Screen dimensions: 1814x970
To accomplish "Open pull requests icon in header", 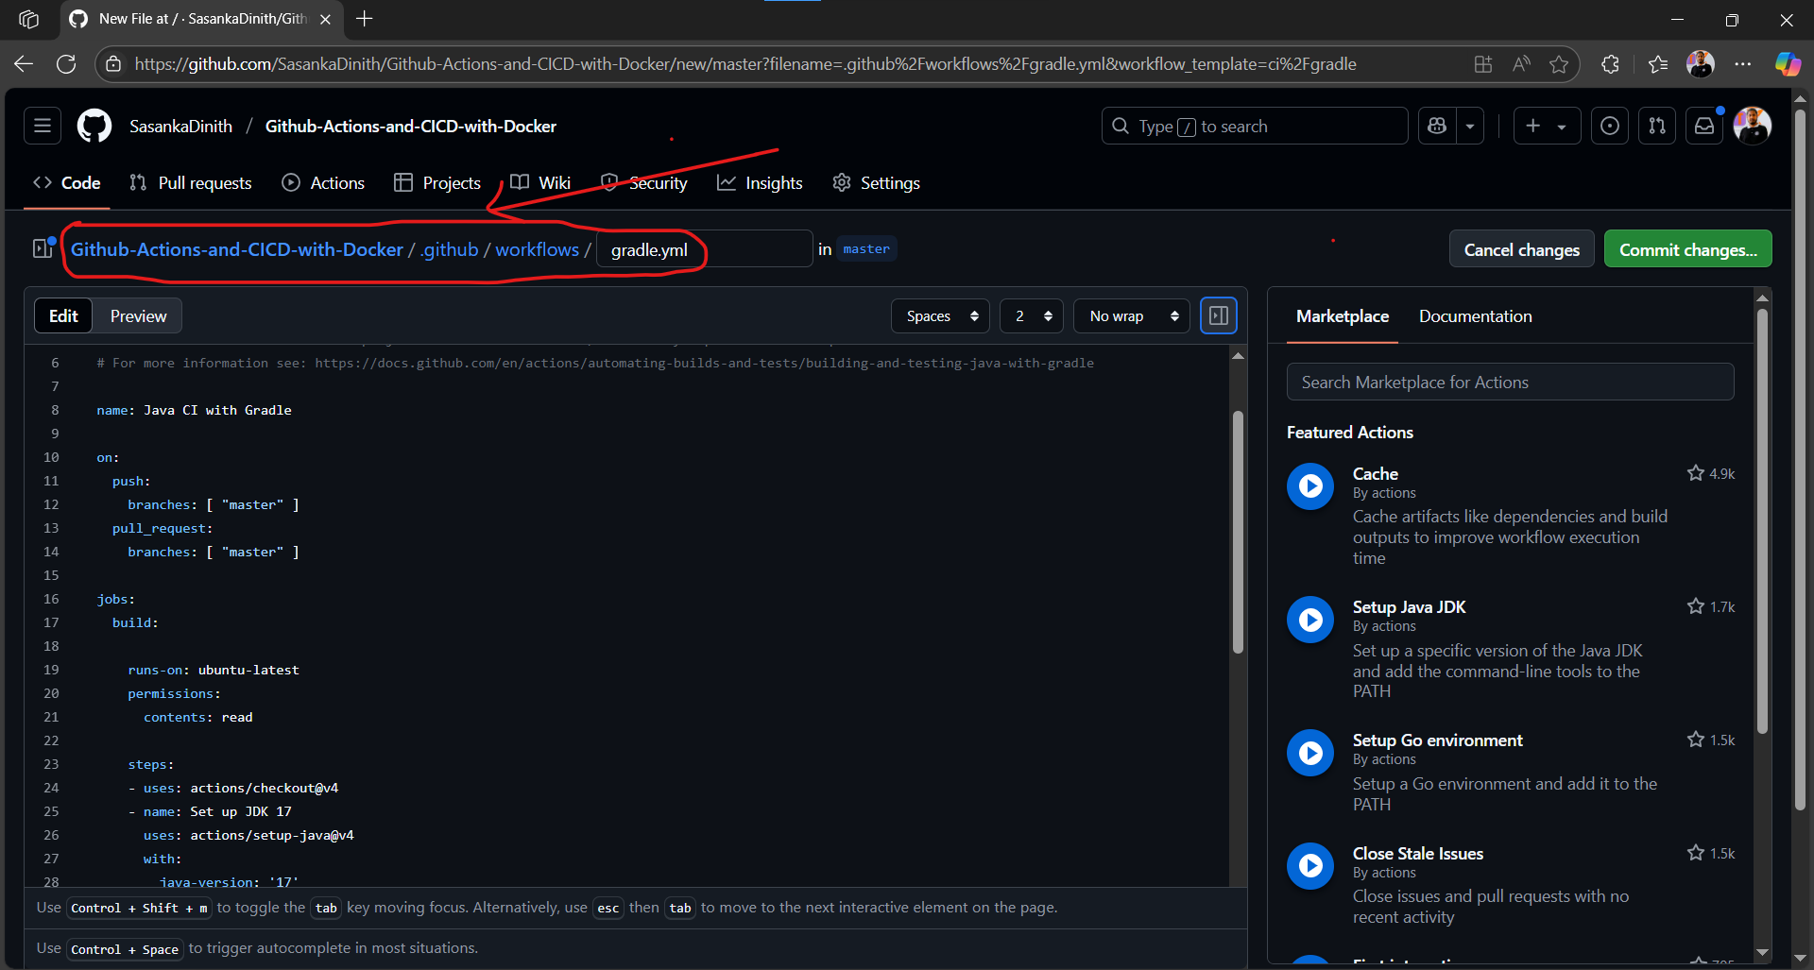I will pos(1657,126).
